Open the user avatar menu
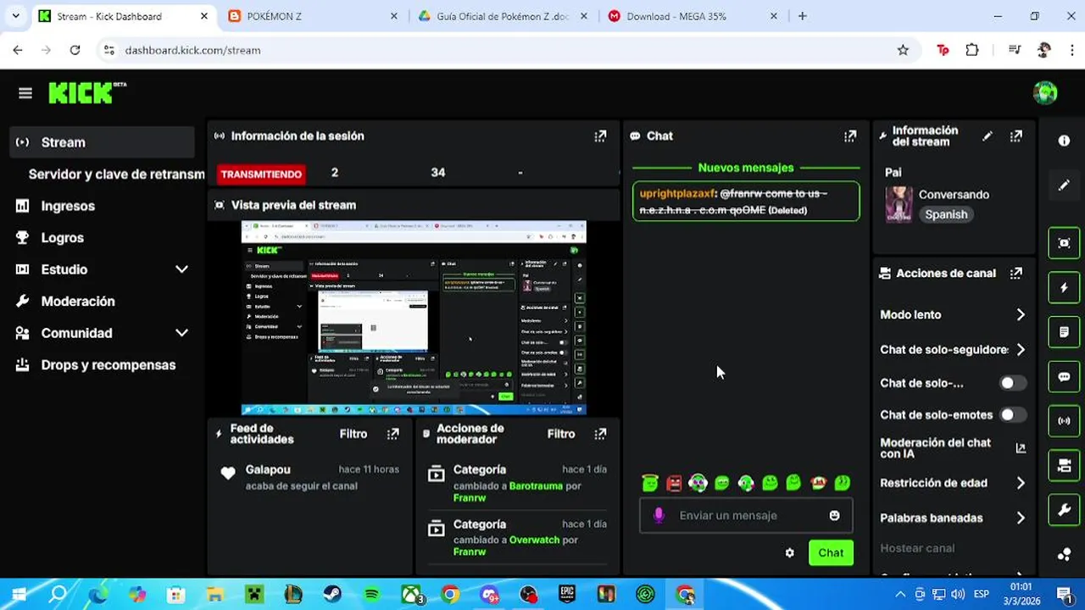 tap(1045, 93)
